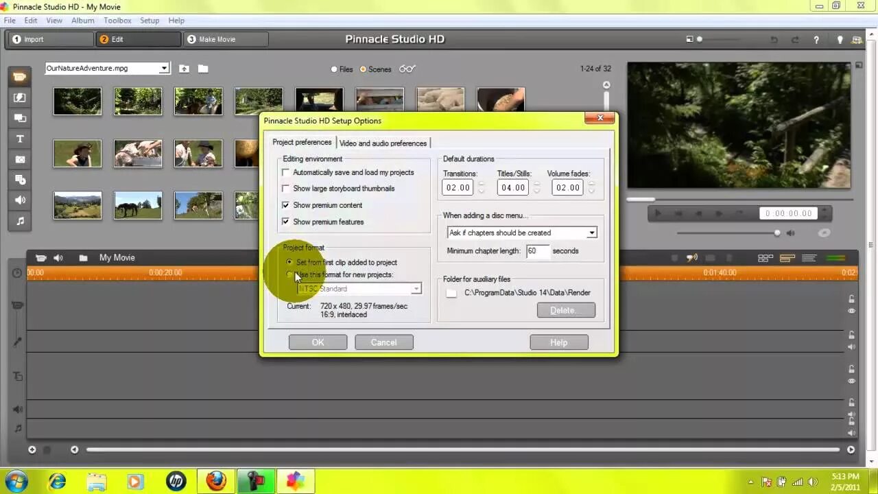878x494 pixels.
Task: Open the Montage themes album icon
Action: [x=19, y=118]
